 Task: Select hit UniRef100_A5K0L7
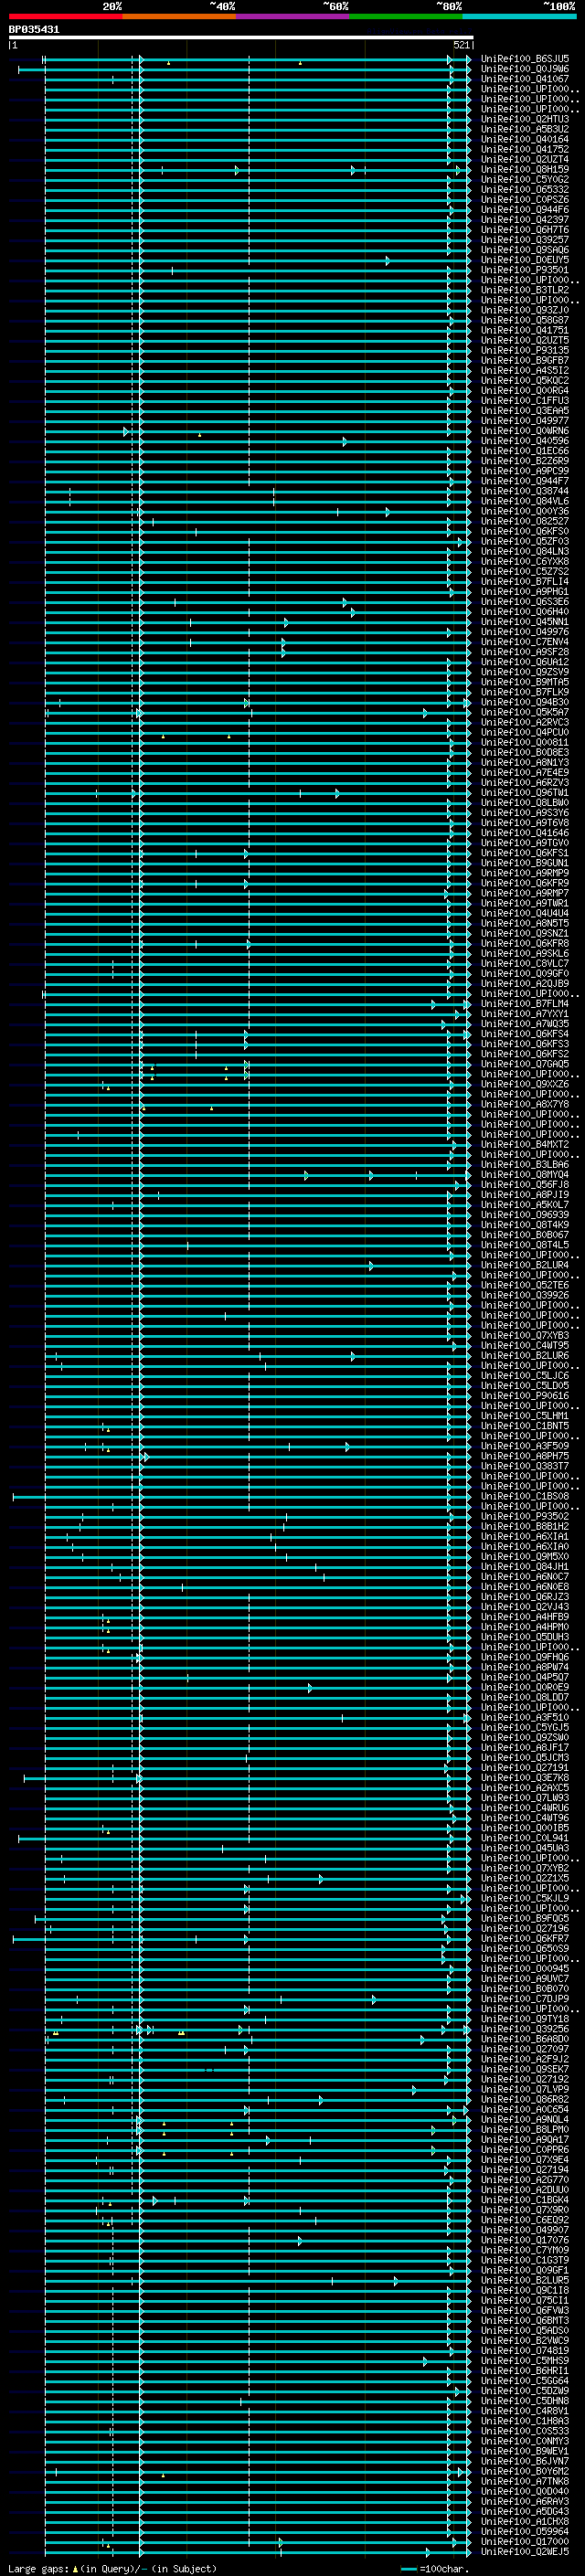[x=525, y=1205]
